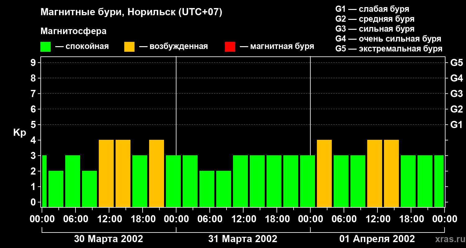Click the orange bar at 12:00 on 01 Апреля
466x248 pixels.
(375, 173)
